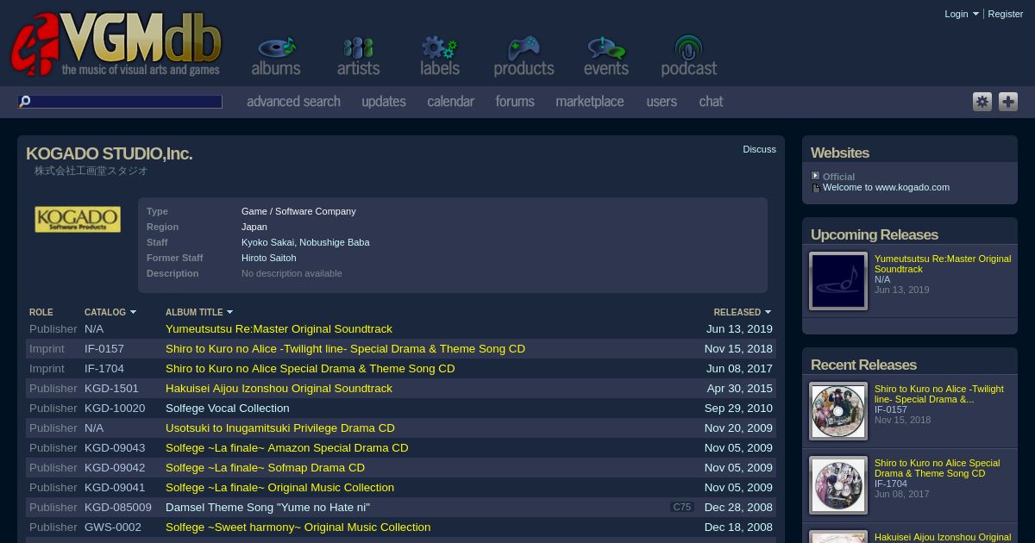Open staff member Nobushige Baba
This screenshot has width=1035, height=543.
coord(335,242)
